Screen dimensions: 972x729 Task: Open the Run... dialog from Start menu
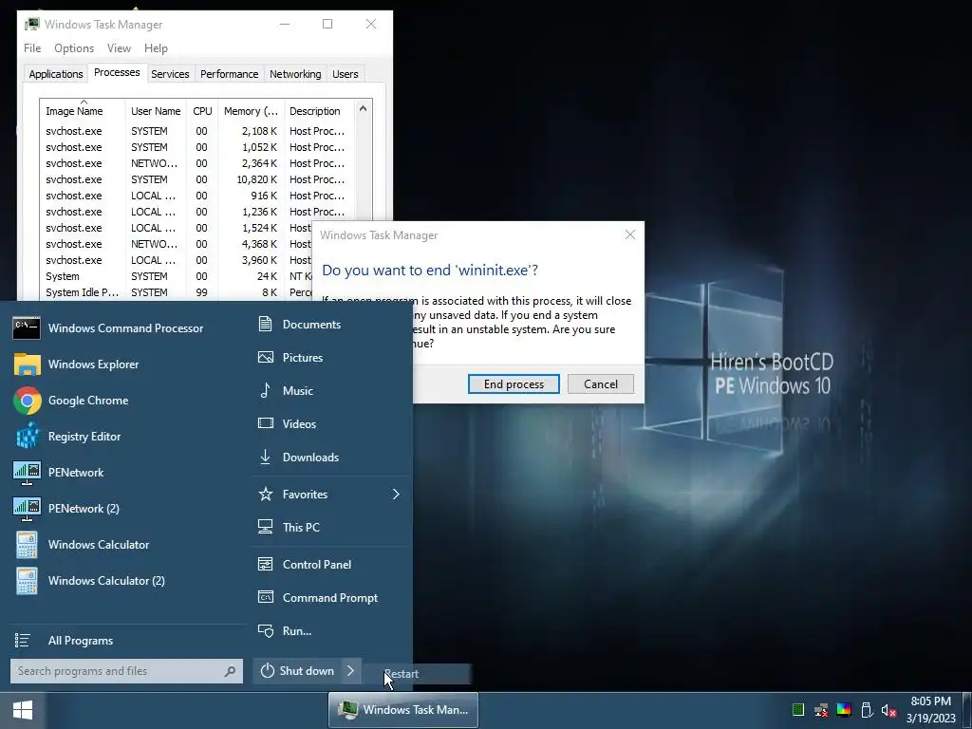click(x=330, y=631)
